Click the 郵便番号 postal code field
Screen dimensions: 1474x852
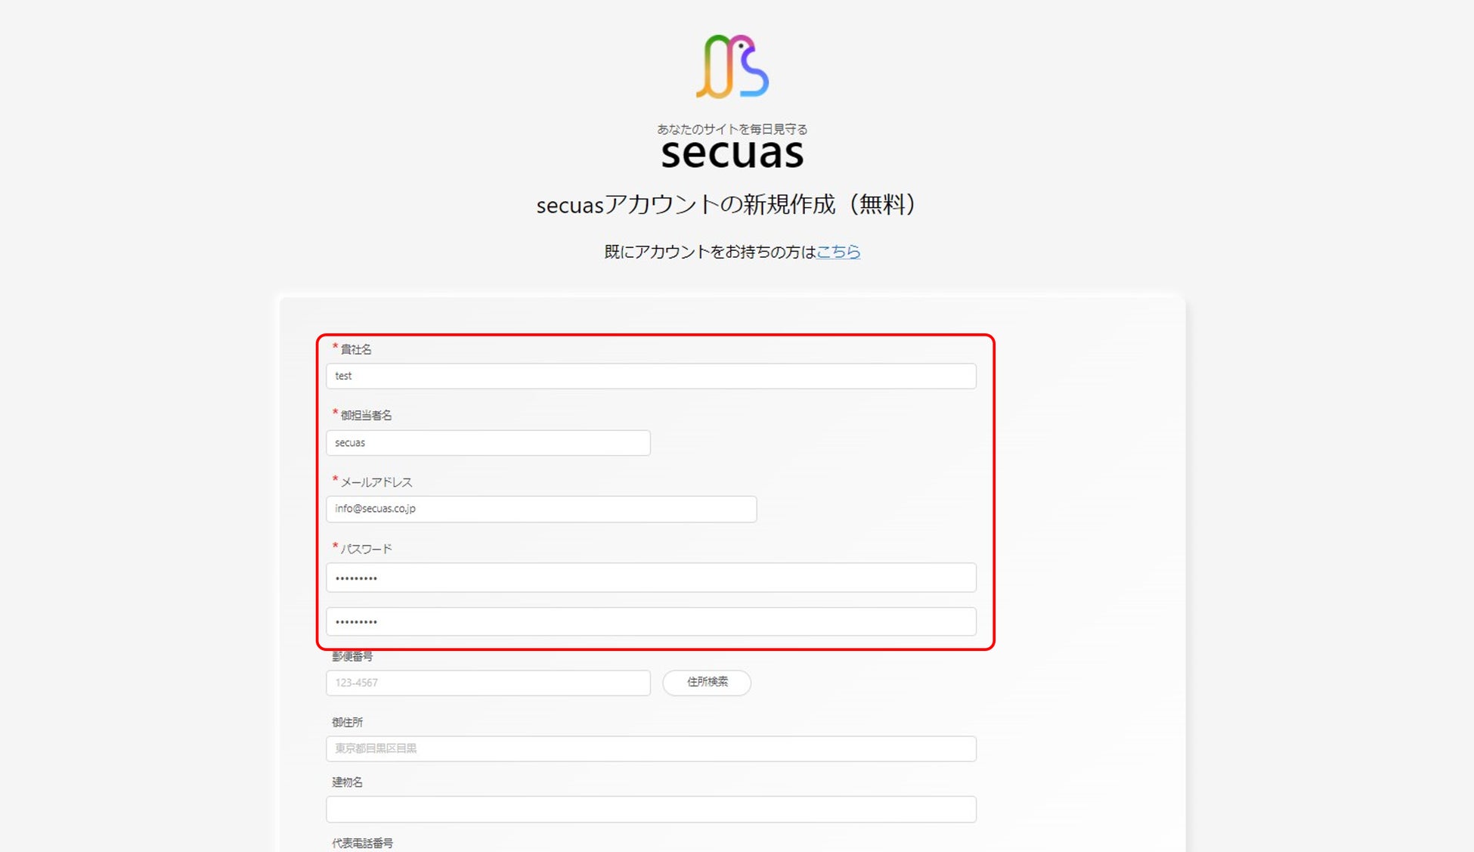[488, 683]
